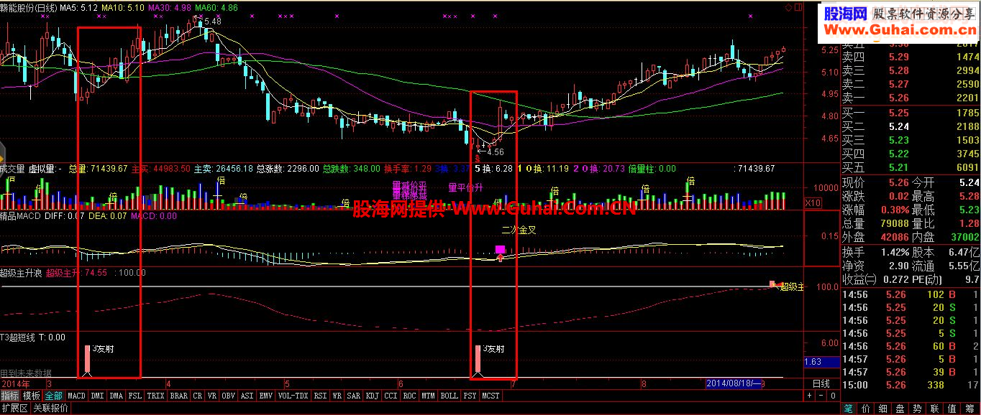Switch to the EMV indicator tab
981x415 pixels.
pos(265,396)
